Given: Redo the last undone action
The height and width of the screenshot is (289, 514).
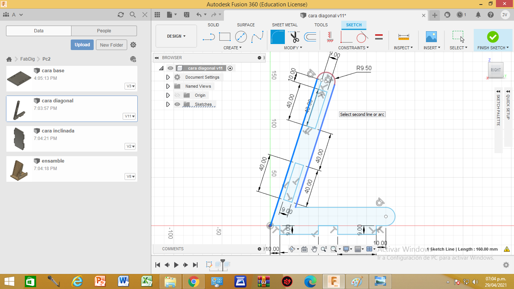Looking at the screenshot, I should pyautogui.click(x=214, y=15).
